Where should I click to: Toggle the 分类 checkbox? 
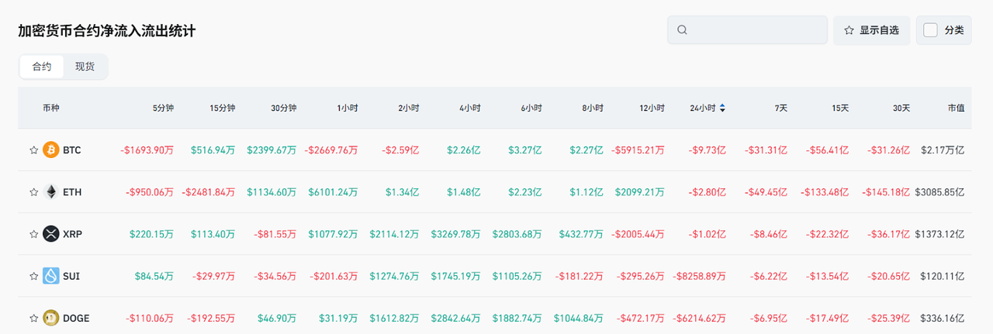click(x=931, y=30)
